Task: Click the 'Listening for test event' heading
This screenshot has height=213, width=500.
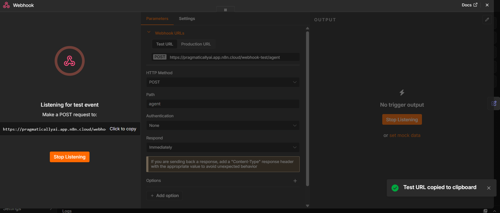Action: pos(70,105)
